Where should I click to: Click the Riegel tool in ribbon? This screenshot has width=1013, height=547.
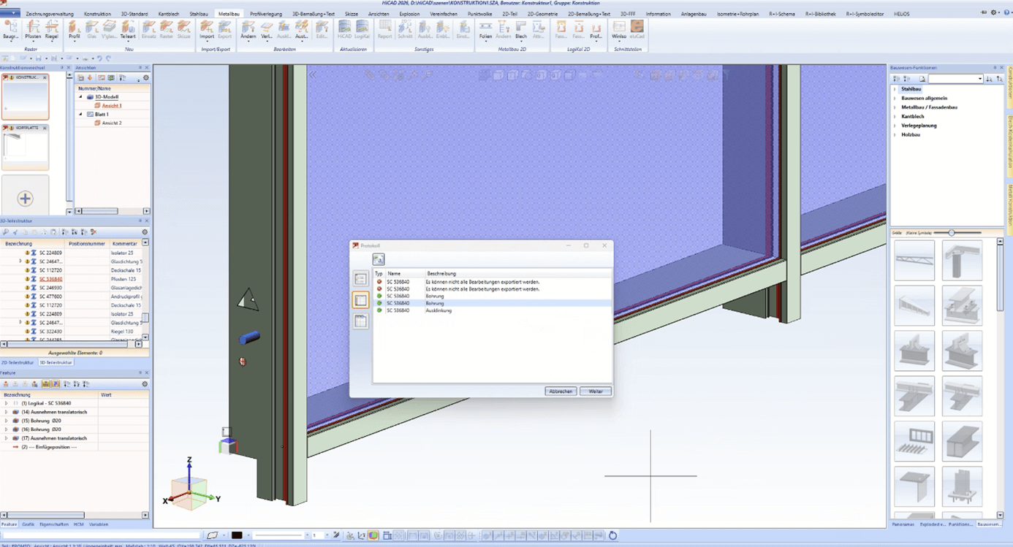tap(51, 29)
